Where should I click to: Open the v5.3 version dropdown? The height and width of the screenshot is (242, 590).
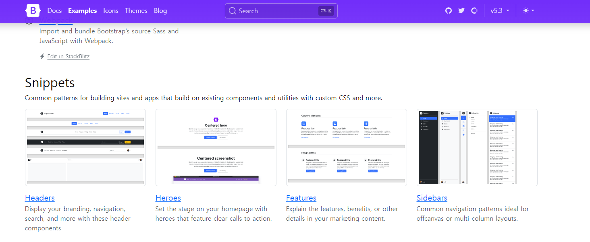(500, 10)
